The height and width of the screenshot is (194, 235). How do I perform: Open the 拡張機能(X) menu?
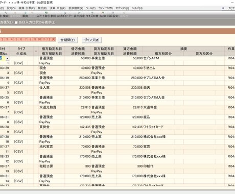[76, 8]
